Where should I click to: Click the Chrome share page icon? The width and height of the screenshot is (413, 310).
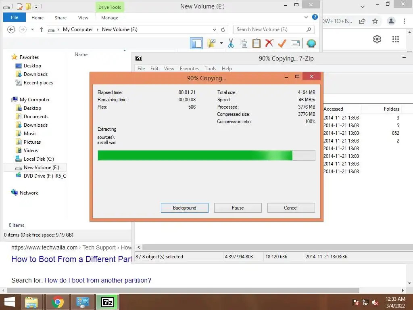point(362,21)
